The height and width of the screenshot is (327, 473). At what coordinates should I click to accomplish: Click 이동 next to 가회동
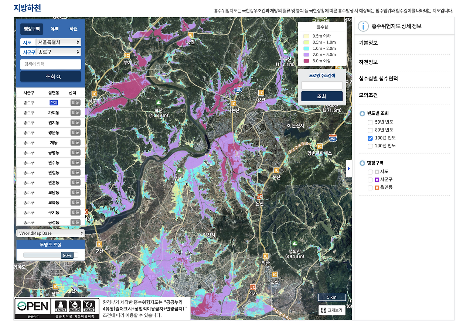(x=75, y=112)
